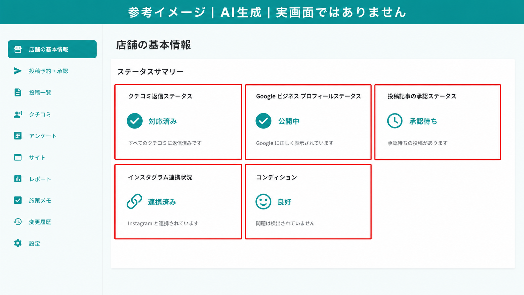Click the text Instagram と連携されています
The height and width of the screenshot is (295, 524).
pyautogui.click(x=163, y=223)
